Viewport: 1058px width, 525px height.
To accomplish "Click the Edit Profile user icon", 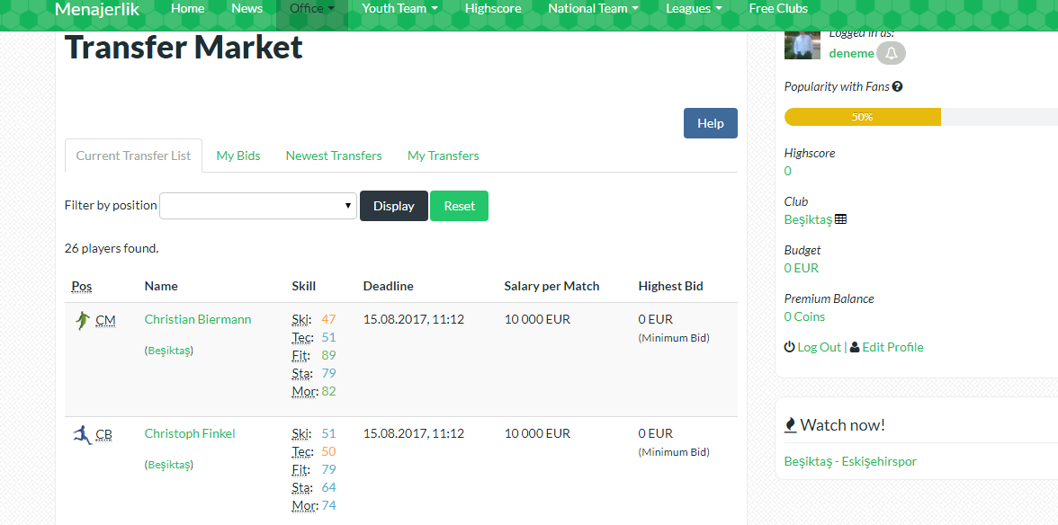I will click(855, 347).
